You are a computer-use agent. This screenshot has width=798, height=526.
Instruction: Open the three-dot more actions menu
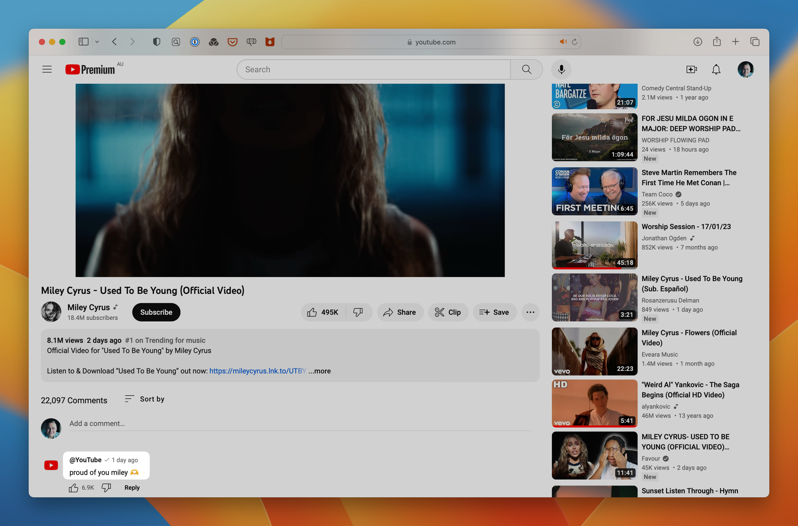click(530, 312)
